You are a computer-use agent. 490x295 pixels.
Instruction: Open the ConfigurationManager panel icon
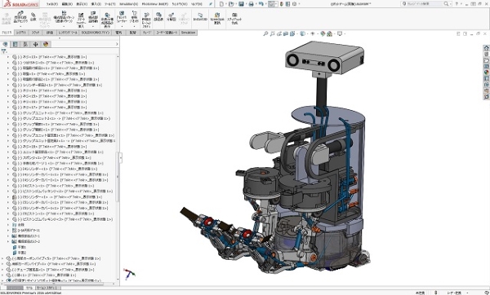25,44
